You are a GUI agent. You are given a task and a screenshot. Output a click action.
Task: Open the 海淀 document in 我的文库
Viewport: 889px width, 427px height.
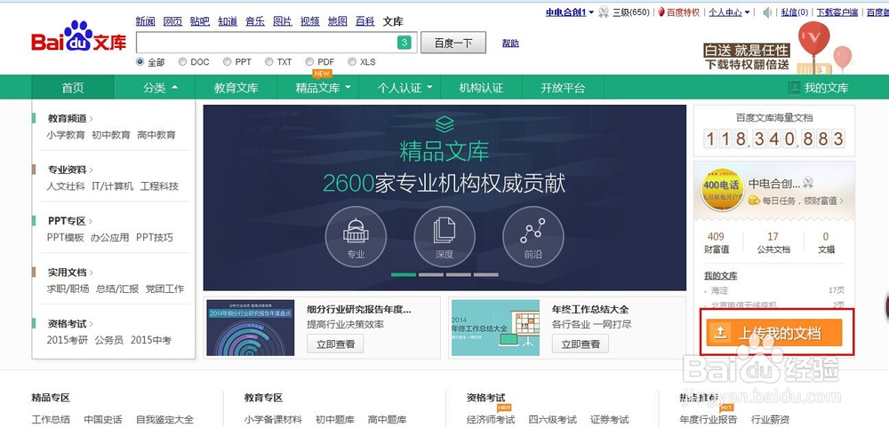point(720,290)
